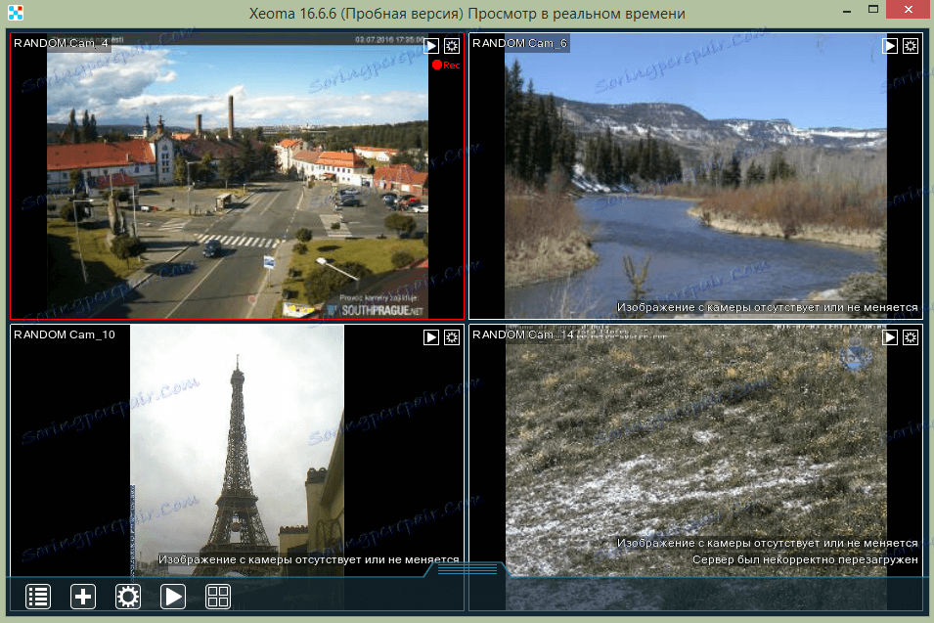Click the Xeoma app icon in title bar
Image resolution: width=934 pixels, height=623 pixels.
coord(16,13)
